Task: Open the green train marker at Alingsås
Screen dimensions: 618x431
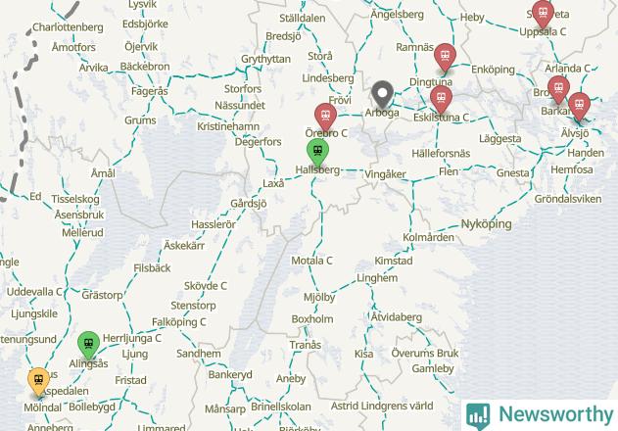Action: (89, 345)
